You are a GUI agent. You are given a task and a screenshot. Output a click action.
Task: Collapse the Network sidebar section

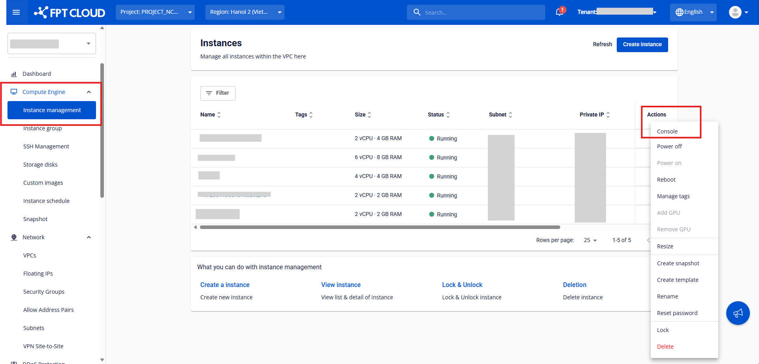89,237
